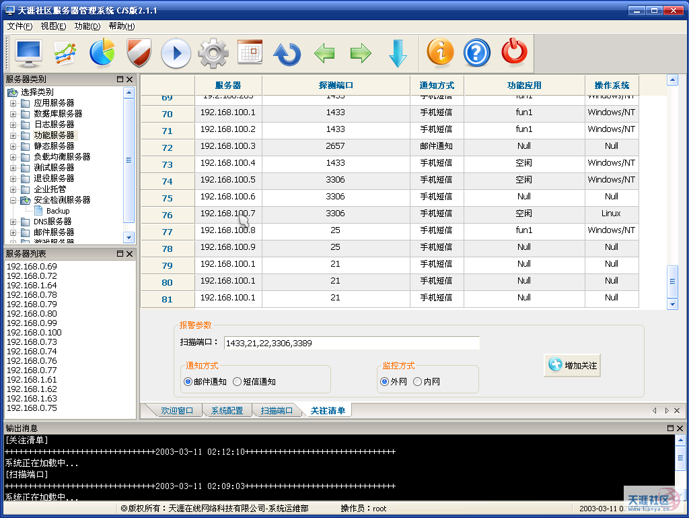The image size is (689, 518).
Task: Open settings via the gear icon
Action: pyautogui.click(x=213, y=53)
